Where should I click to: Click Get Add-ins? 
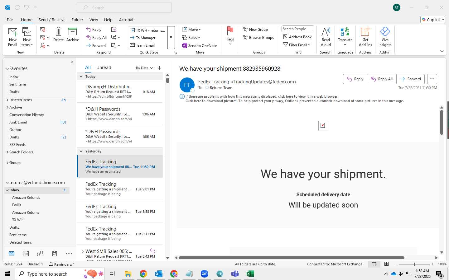pos(365,37)
